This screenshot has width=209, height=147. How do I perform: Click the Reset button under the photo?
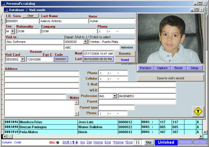178,68
